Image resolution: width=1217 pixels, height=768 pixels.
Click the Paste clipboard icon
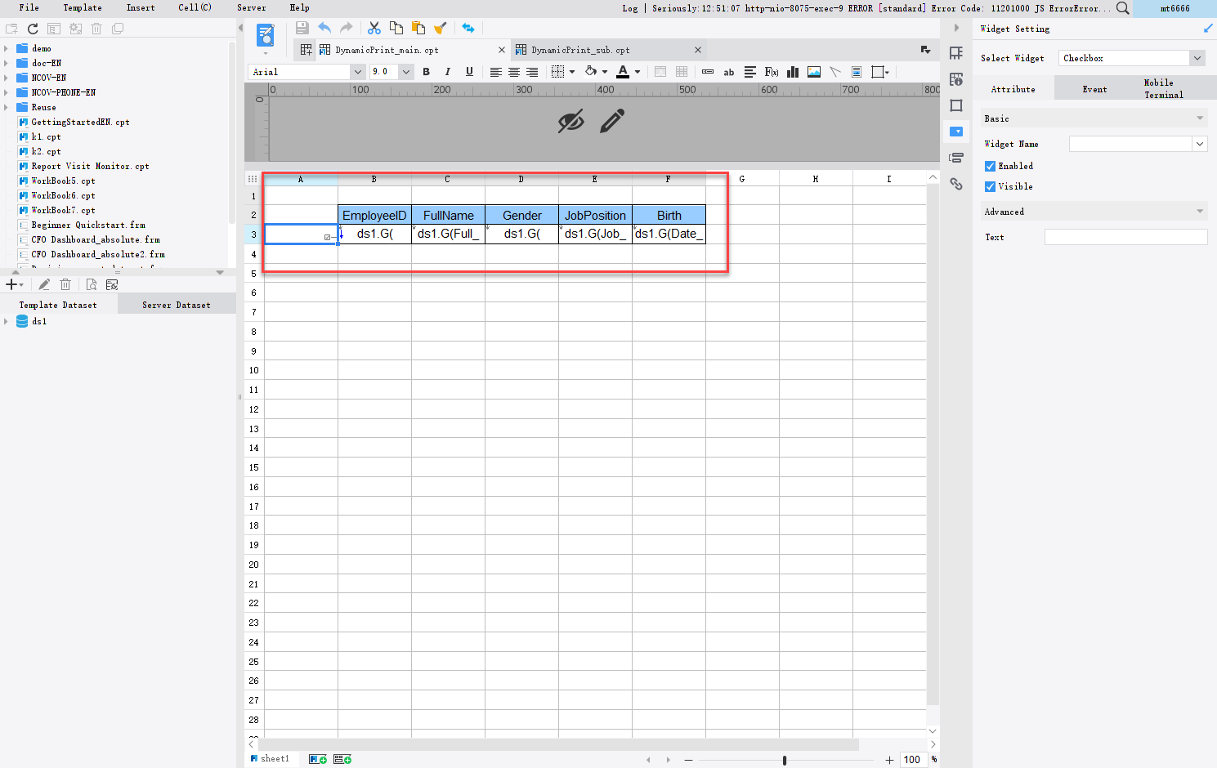418,28
